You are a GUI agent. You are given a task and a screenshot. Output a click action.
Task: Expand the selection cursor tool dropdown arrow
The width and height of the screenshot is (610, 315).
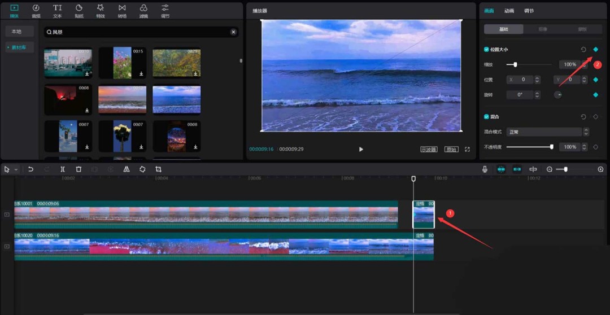click(16, 169)
